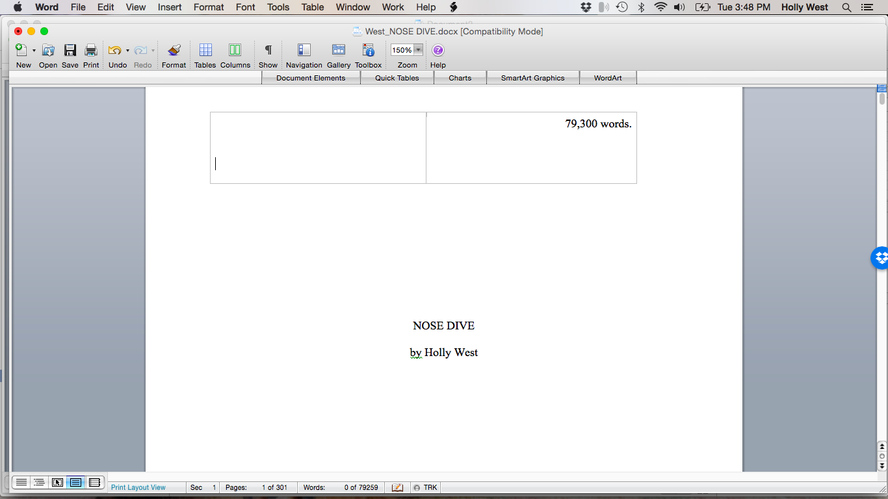
Task: Open the Dropbox menu bar icon
Action: tap(586, 7)
